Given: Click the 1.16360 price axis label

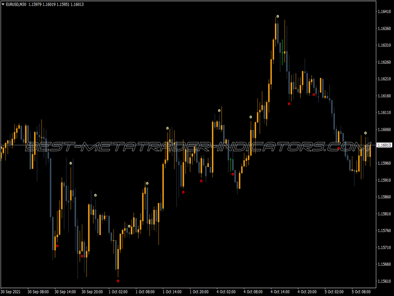Looking at the screenshot, I should point(384,28).
